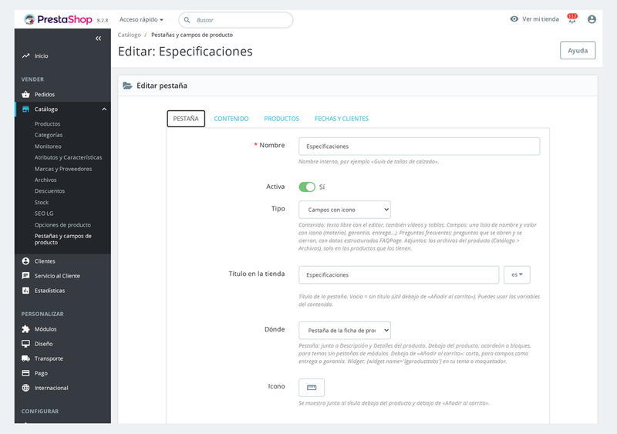
Task: Click the Estadísticas chart icon
Action: (25, 291)
